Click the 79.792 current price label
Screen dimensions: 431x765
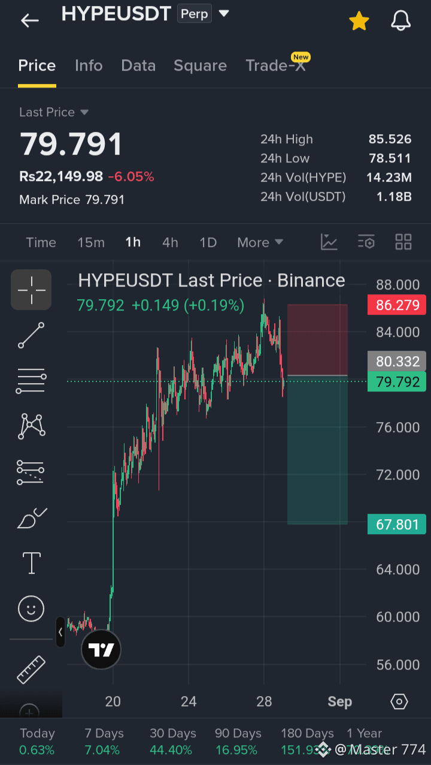[x=397, y=382]
